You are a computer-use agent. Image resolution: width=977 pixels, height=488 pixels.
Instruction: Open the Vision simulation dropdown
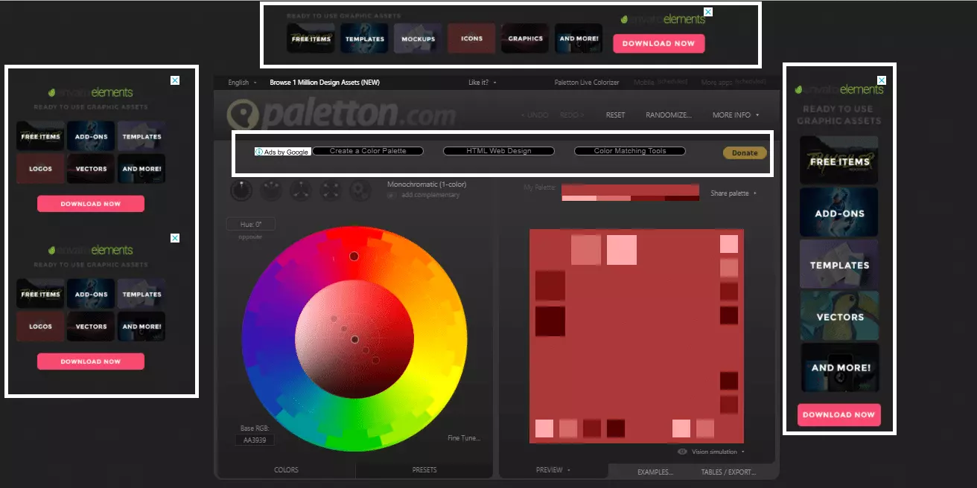point(718,452)
